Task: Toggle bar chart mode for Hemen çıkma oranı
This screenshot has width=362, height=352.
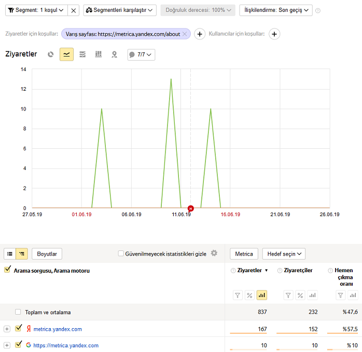Action: pyautogui.click(x=353, y=295)
